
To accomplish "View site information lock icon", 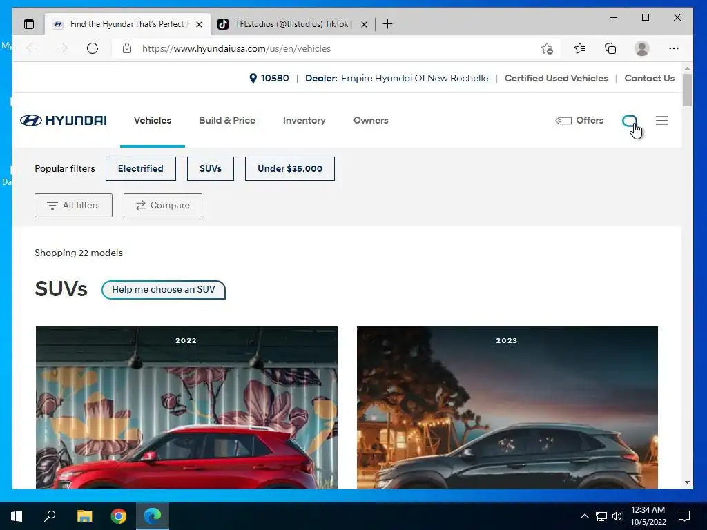I will [127, 48].
